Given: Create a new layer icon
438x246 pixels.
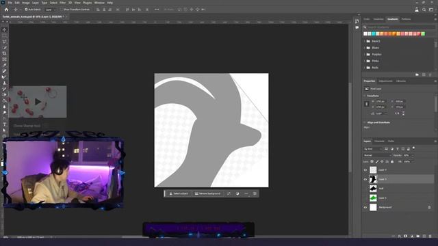Looking at the screenshot, I should (424, 236).
